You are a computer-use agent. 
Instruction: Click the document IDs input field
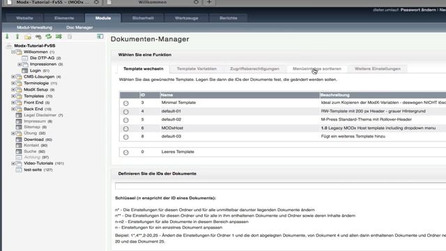(x=280, y=186)
